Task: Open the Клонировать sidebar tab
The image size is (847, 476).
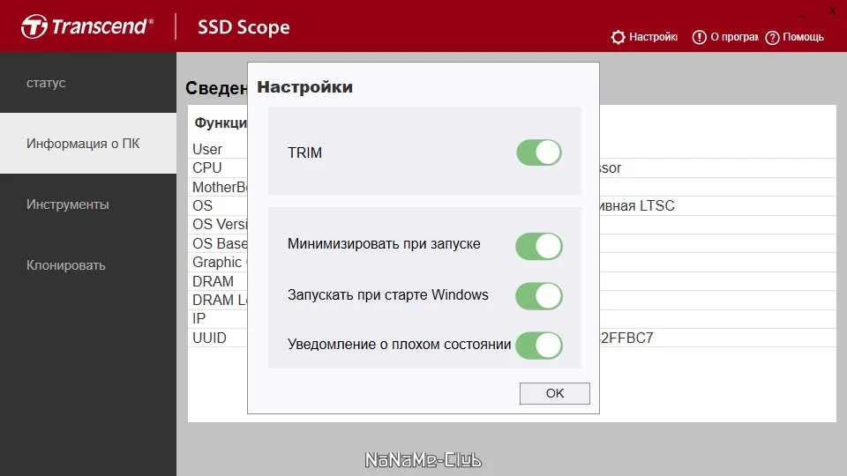Action: pos(88,265)
